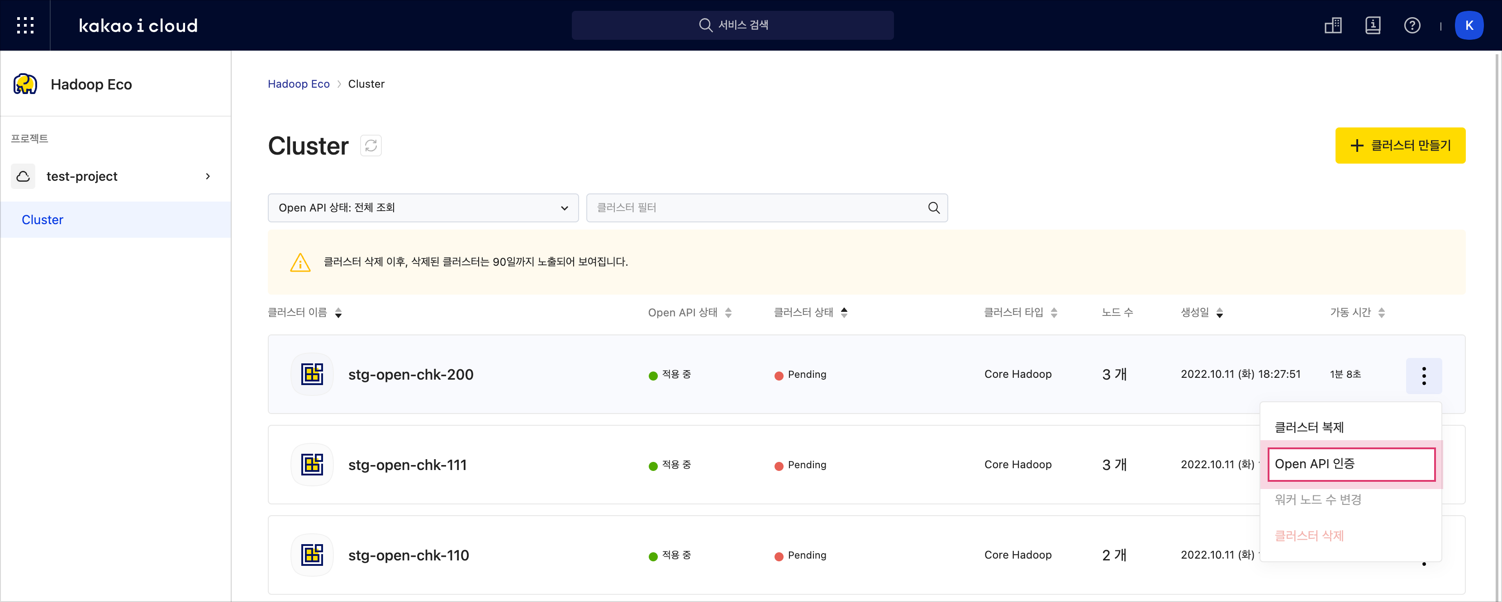Open the help question mark icon
The image size is (1502, 602).
pos(1412,25)
